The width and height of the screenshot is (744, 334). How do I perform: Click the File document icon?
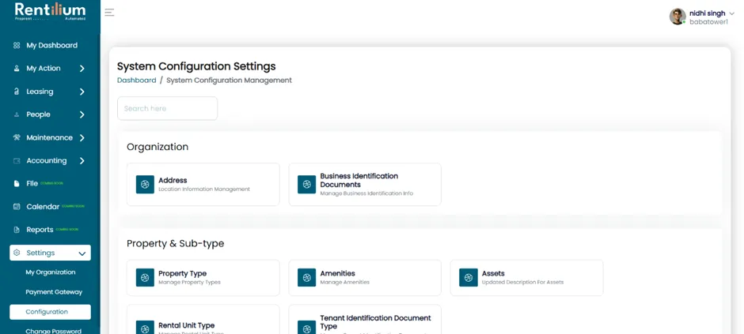coord(17,183)
